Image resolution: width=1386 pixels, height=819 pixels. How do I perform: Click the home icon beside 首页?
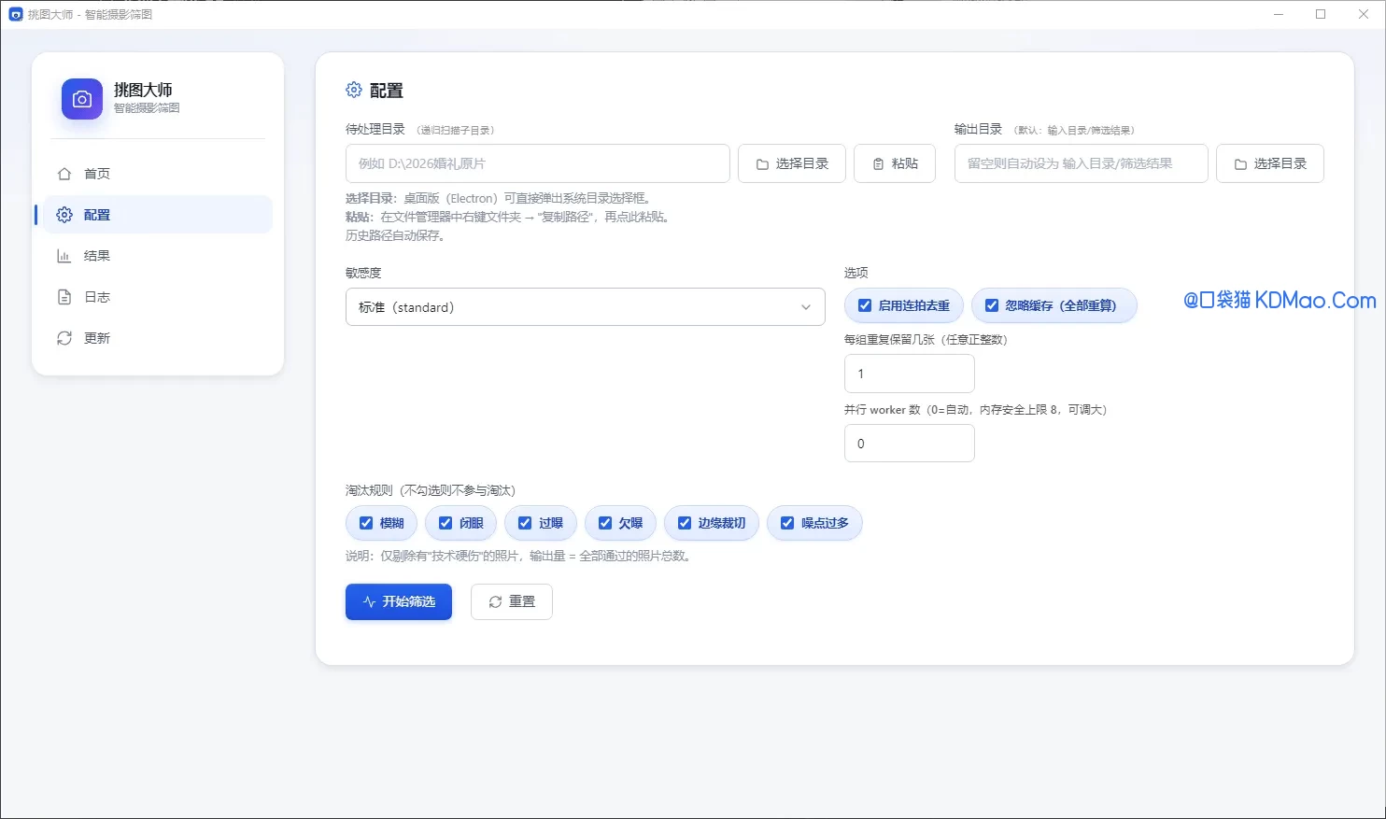pos(64,174)
